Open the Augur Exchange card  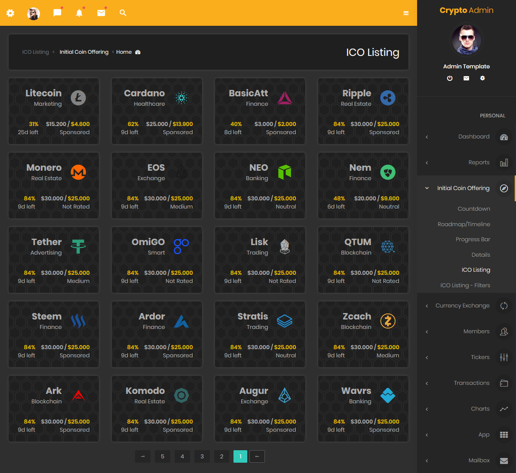260,408
